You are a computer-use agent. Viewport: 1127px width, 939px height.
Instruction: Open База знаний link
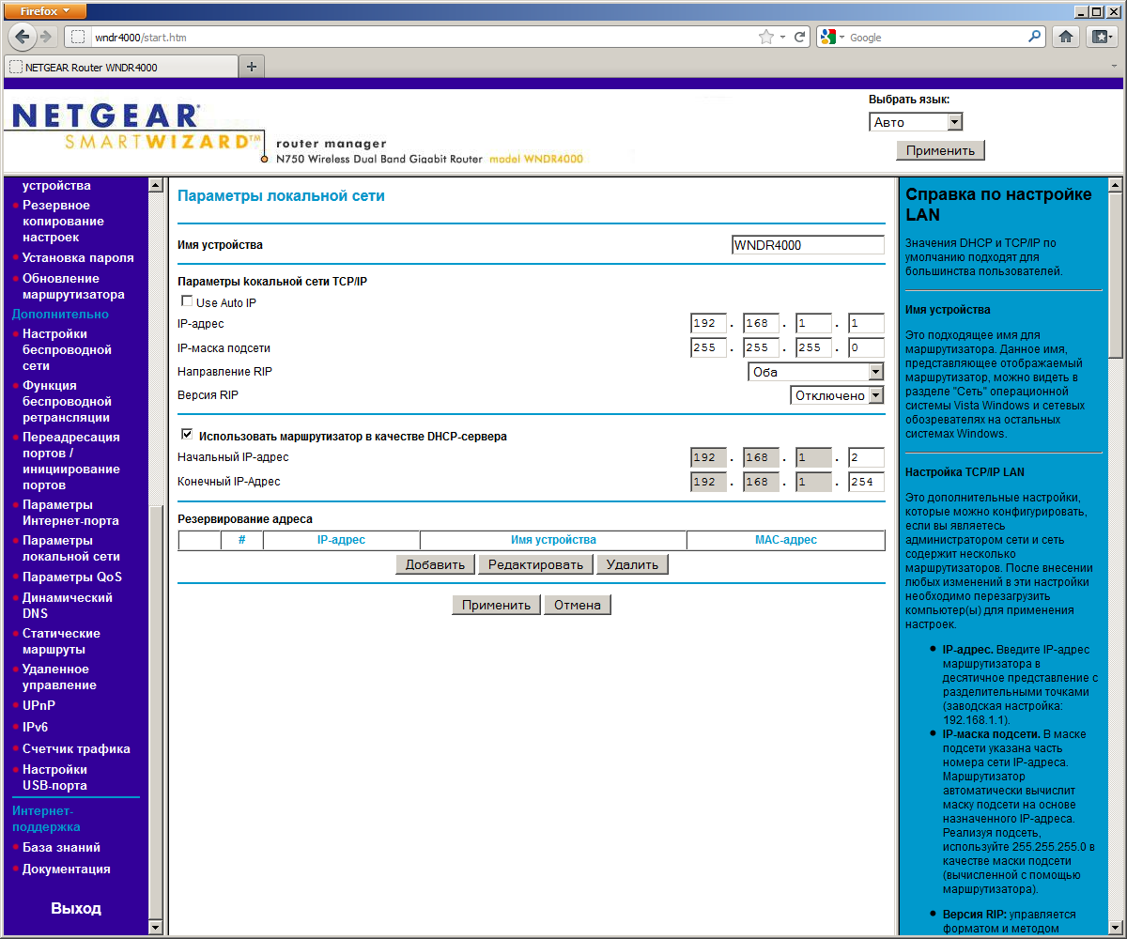pyautogui.click(x=61, y=847)
